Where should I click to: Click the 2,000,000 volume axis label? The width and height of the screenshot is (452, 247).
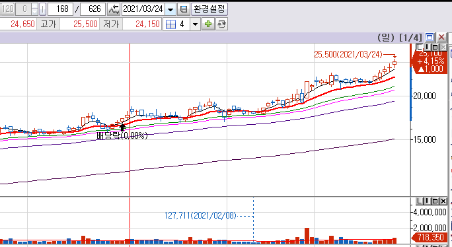pyautogui.click(x=430, y=229)
